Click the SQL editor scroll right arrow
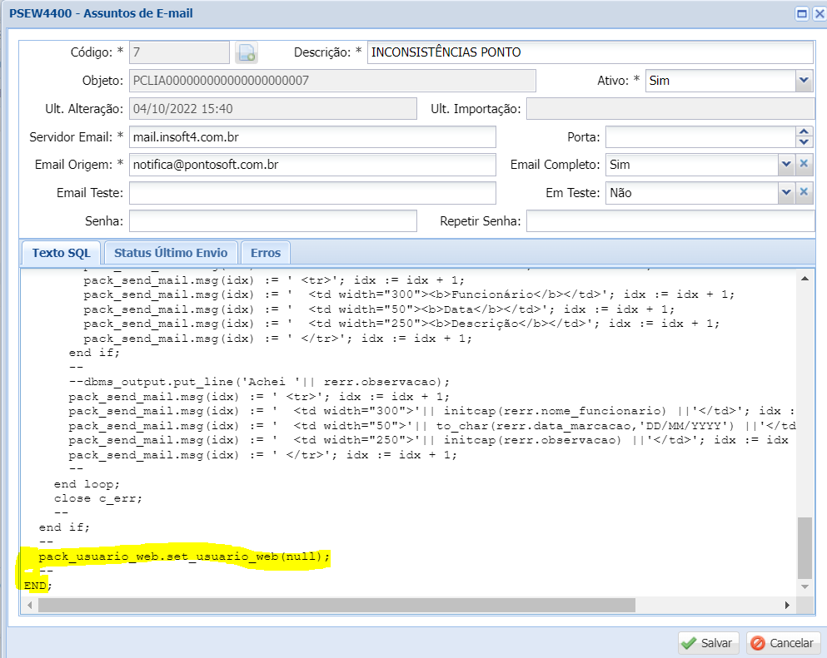This screenshot has height=658, width=827. (787, 605)
